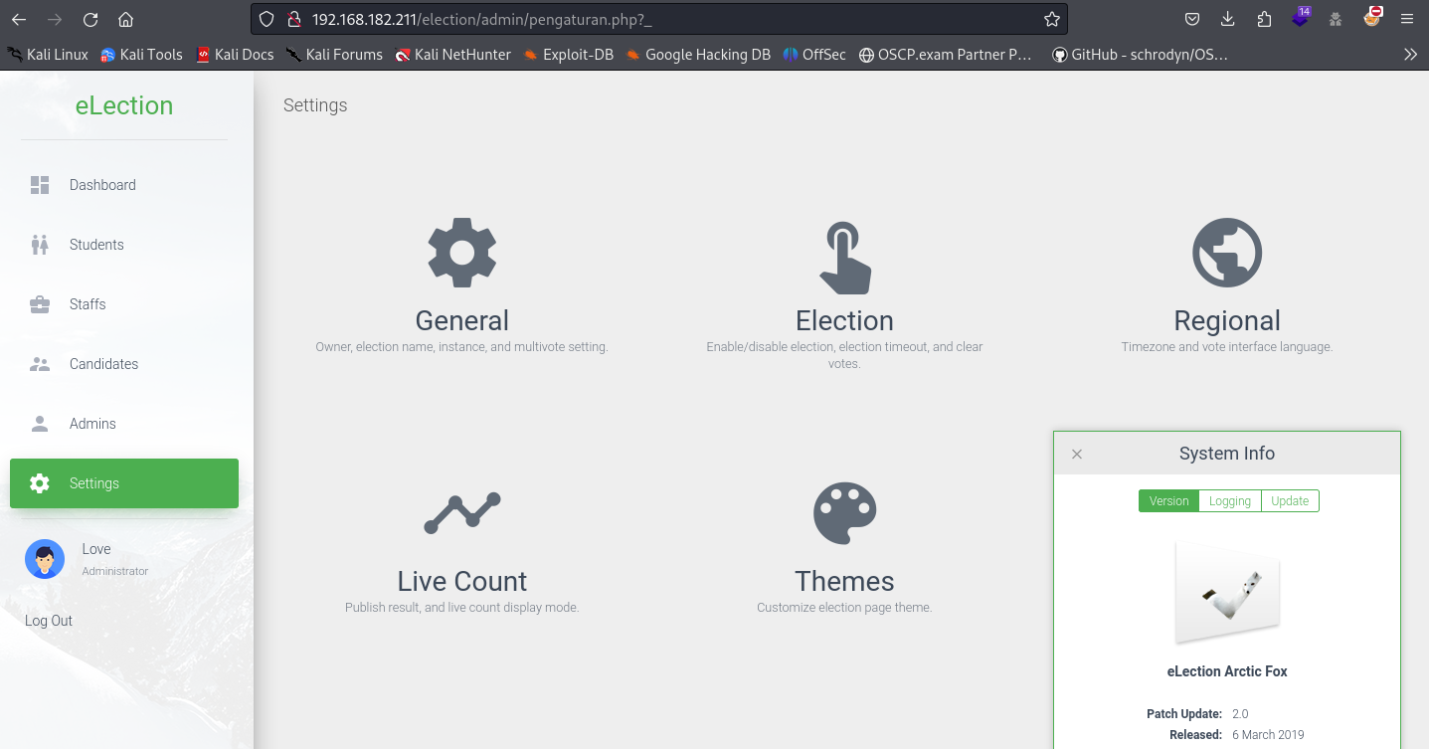Click the Log Out link

coord(49,621)
